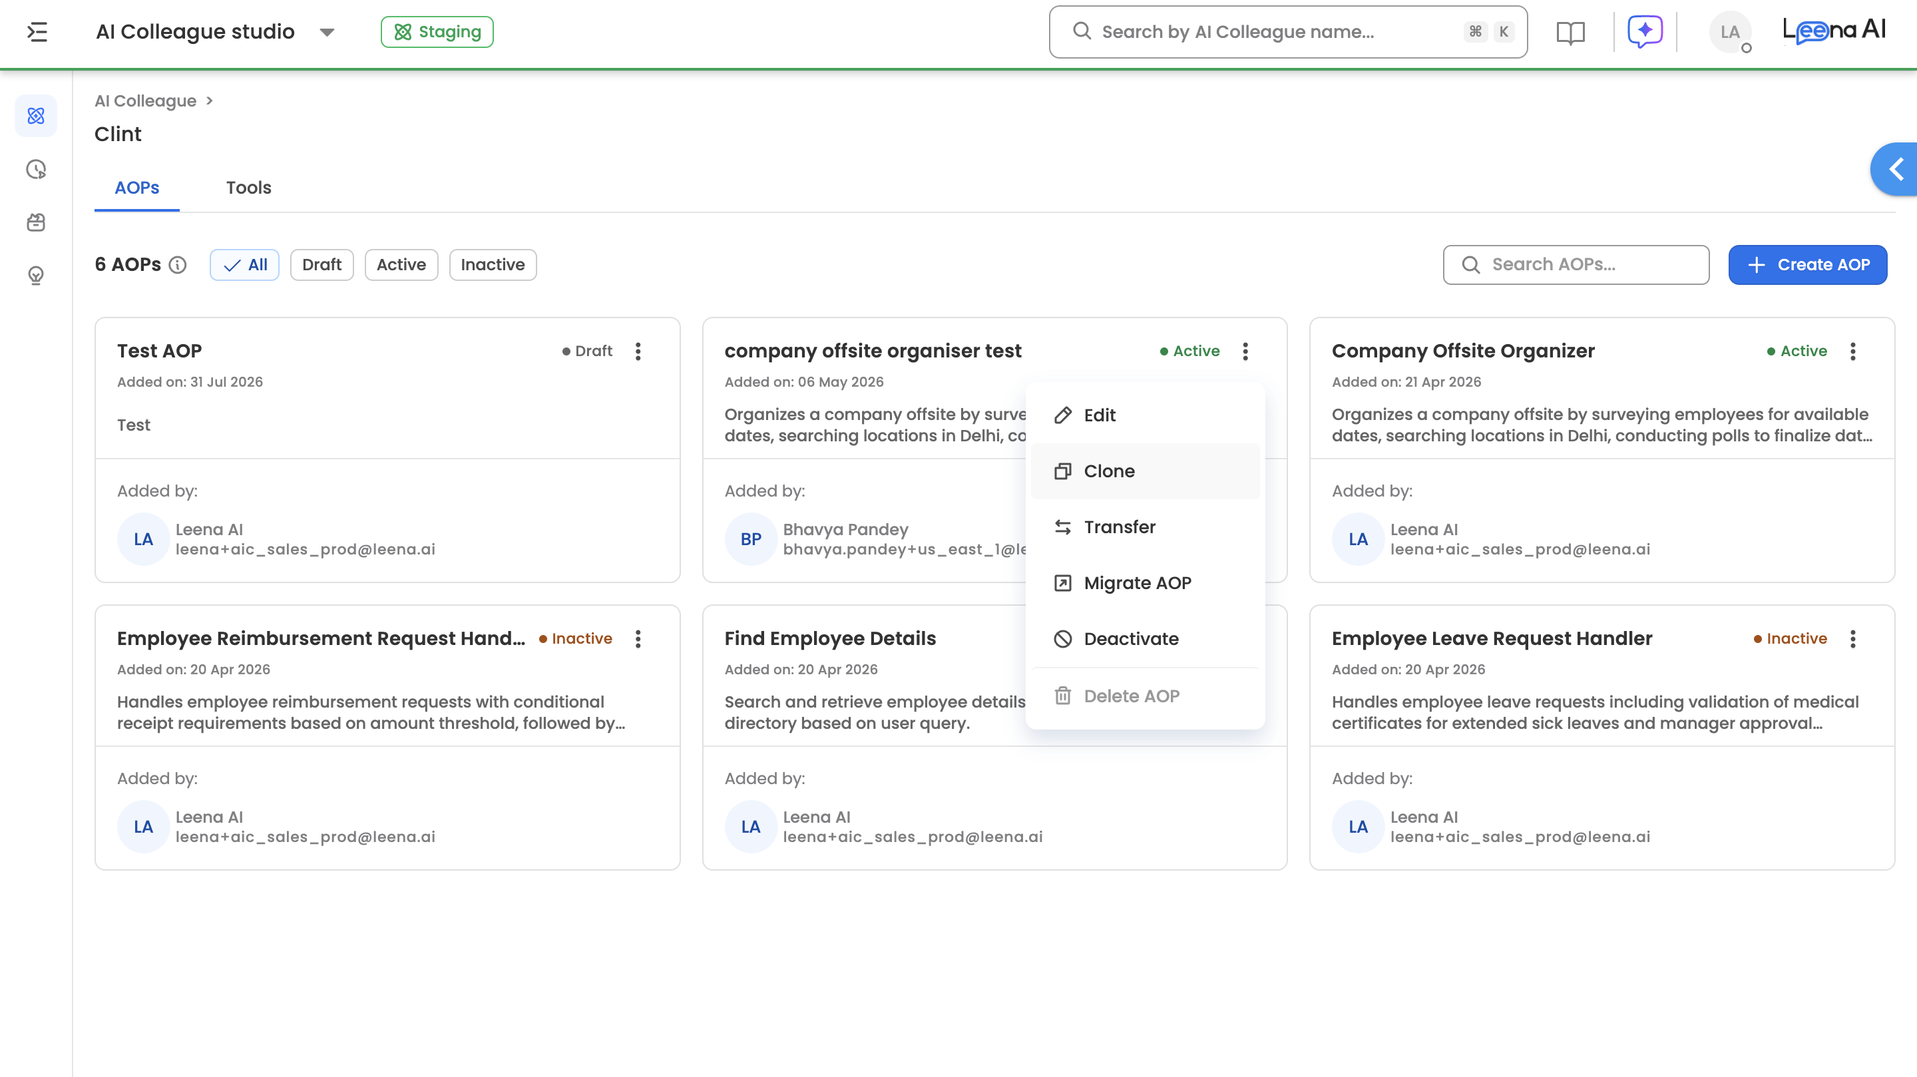
Task: Expand the blue side panel arrow
Action: click(1894, 170)
